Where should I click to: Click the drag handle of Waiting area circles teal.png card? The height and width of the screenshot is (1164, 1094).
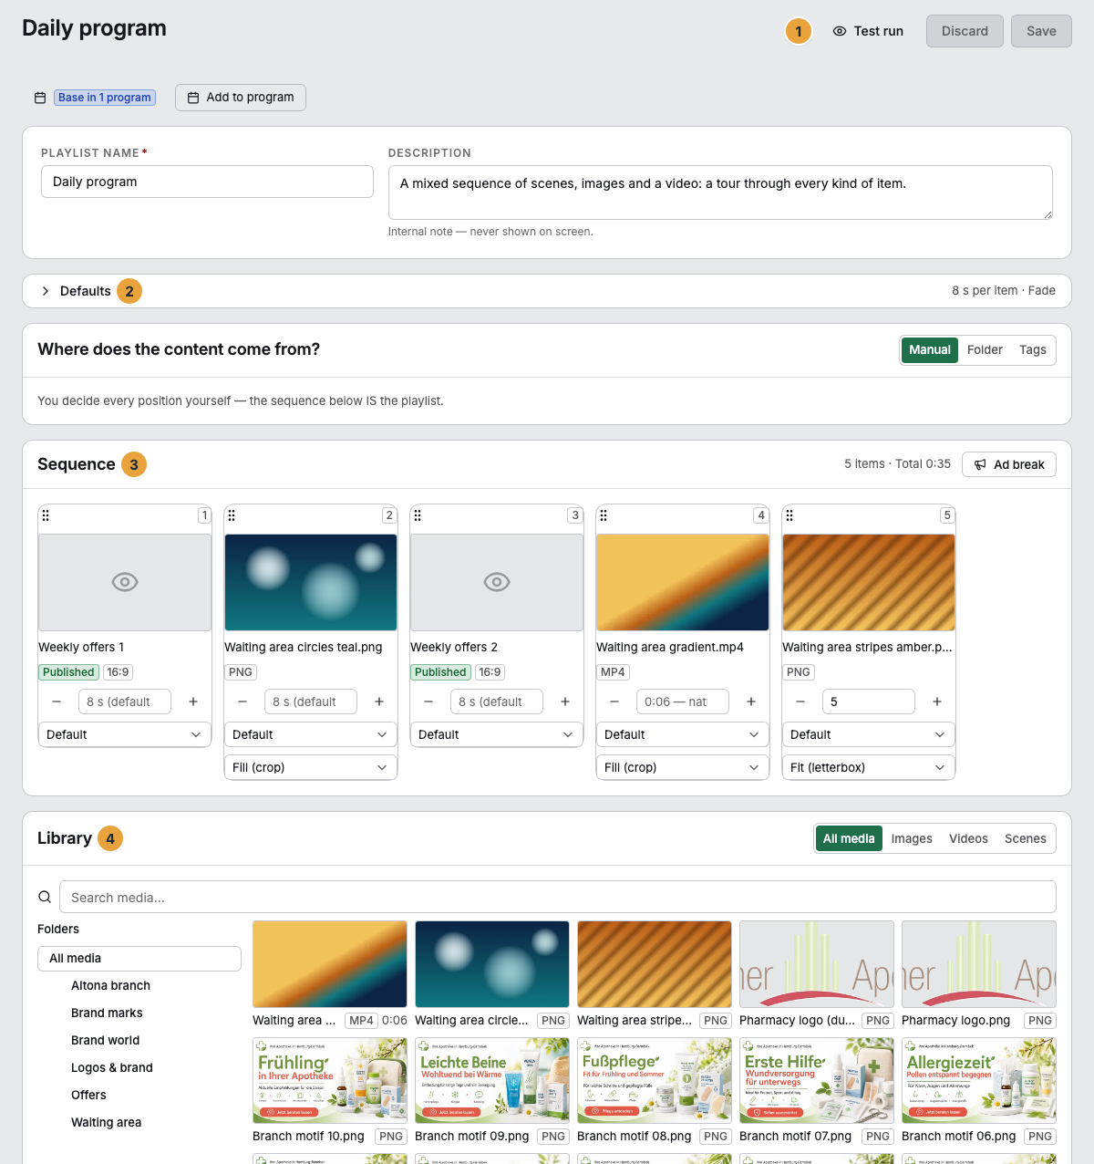pos(232,515)
